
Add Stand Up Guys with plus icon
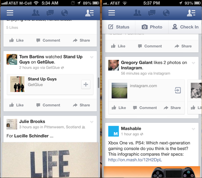click(86, 84)
